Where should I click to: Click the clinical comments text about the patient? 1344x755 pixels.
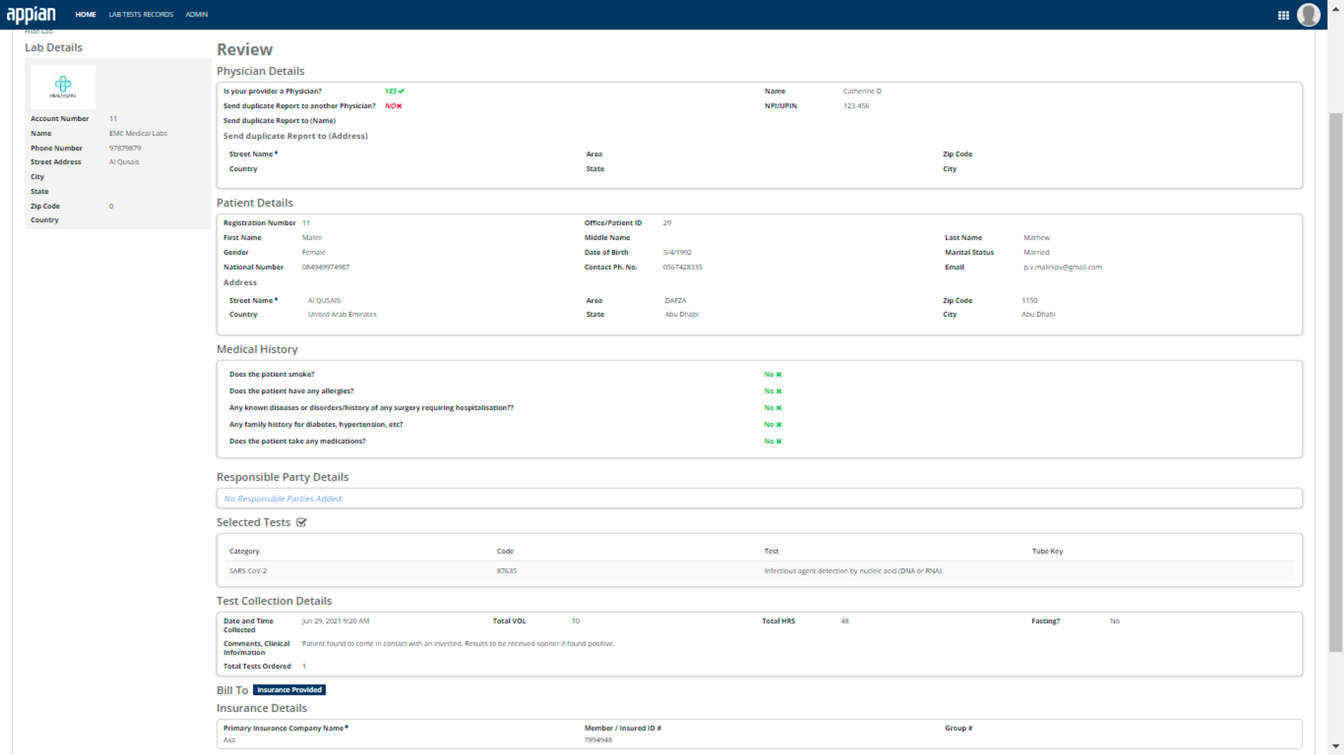(458, 644)
